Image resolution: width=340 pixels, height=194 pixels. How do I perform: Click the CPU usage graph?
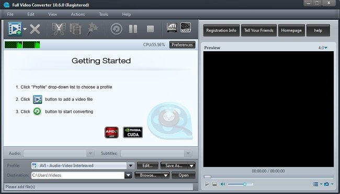(x=22, y=45)
